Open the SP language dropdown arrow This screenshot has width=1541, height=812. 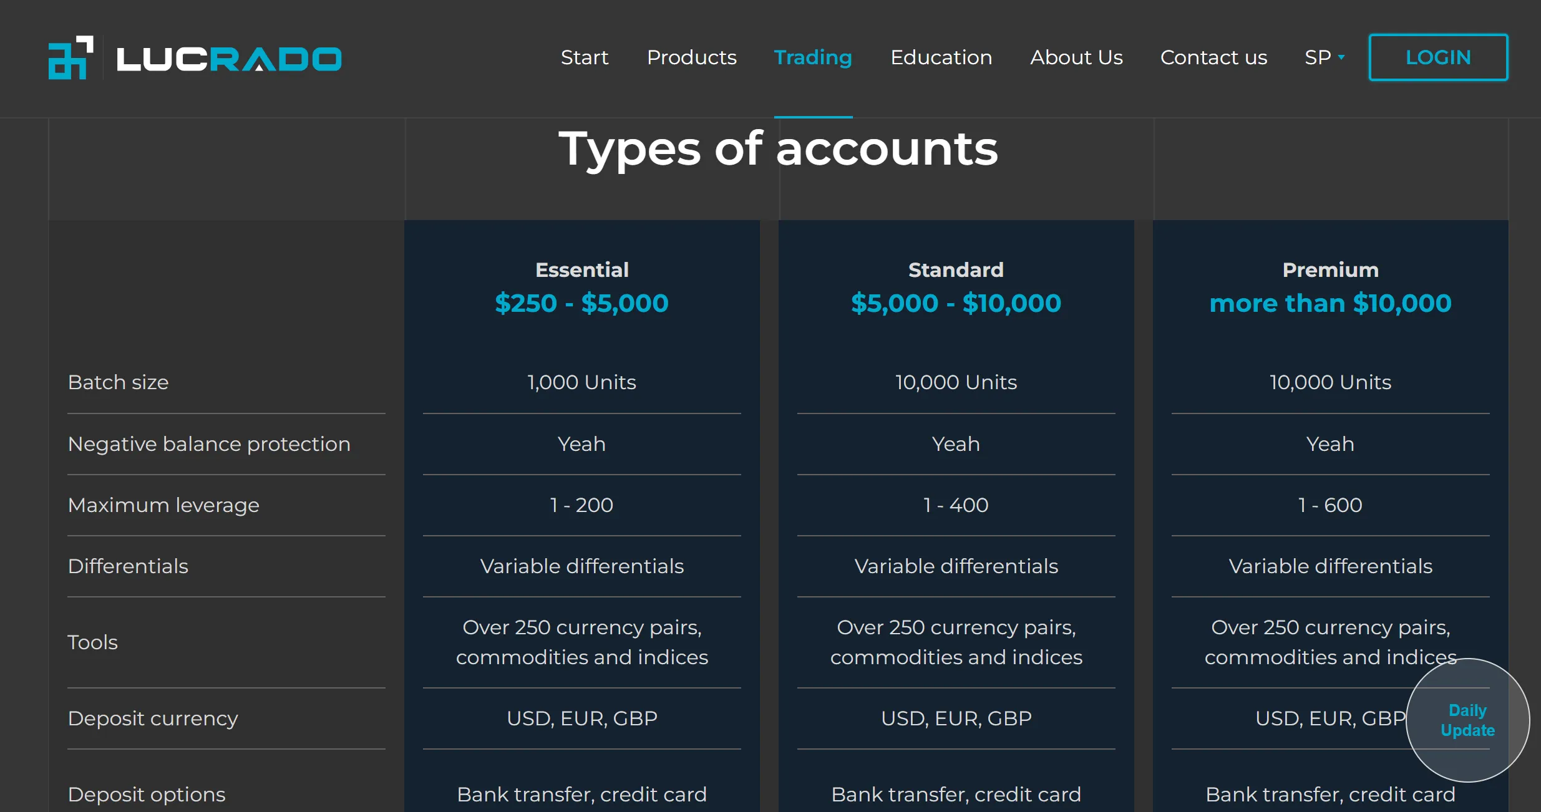point(1341,57)
